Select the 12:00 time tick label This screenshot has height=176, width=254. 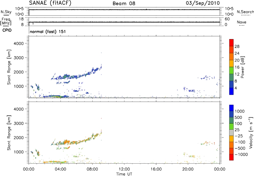[x=124, y=169]
